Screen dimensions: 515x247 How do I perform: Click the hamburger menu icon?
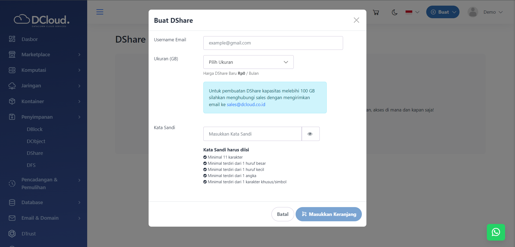[100, 12]
